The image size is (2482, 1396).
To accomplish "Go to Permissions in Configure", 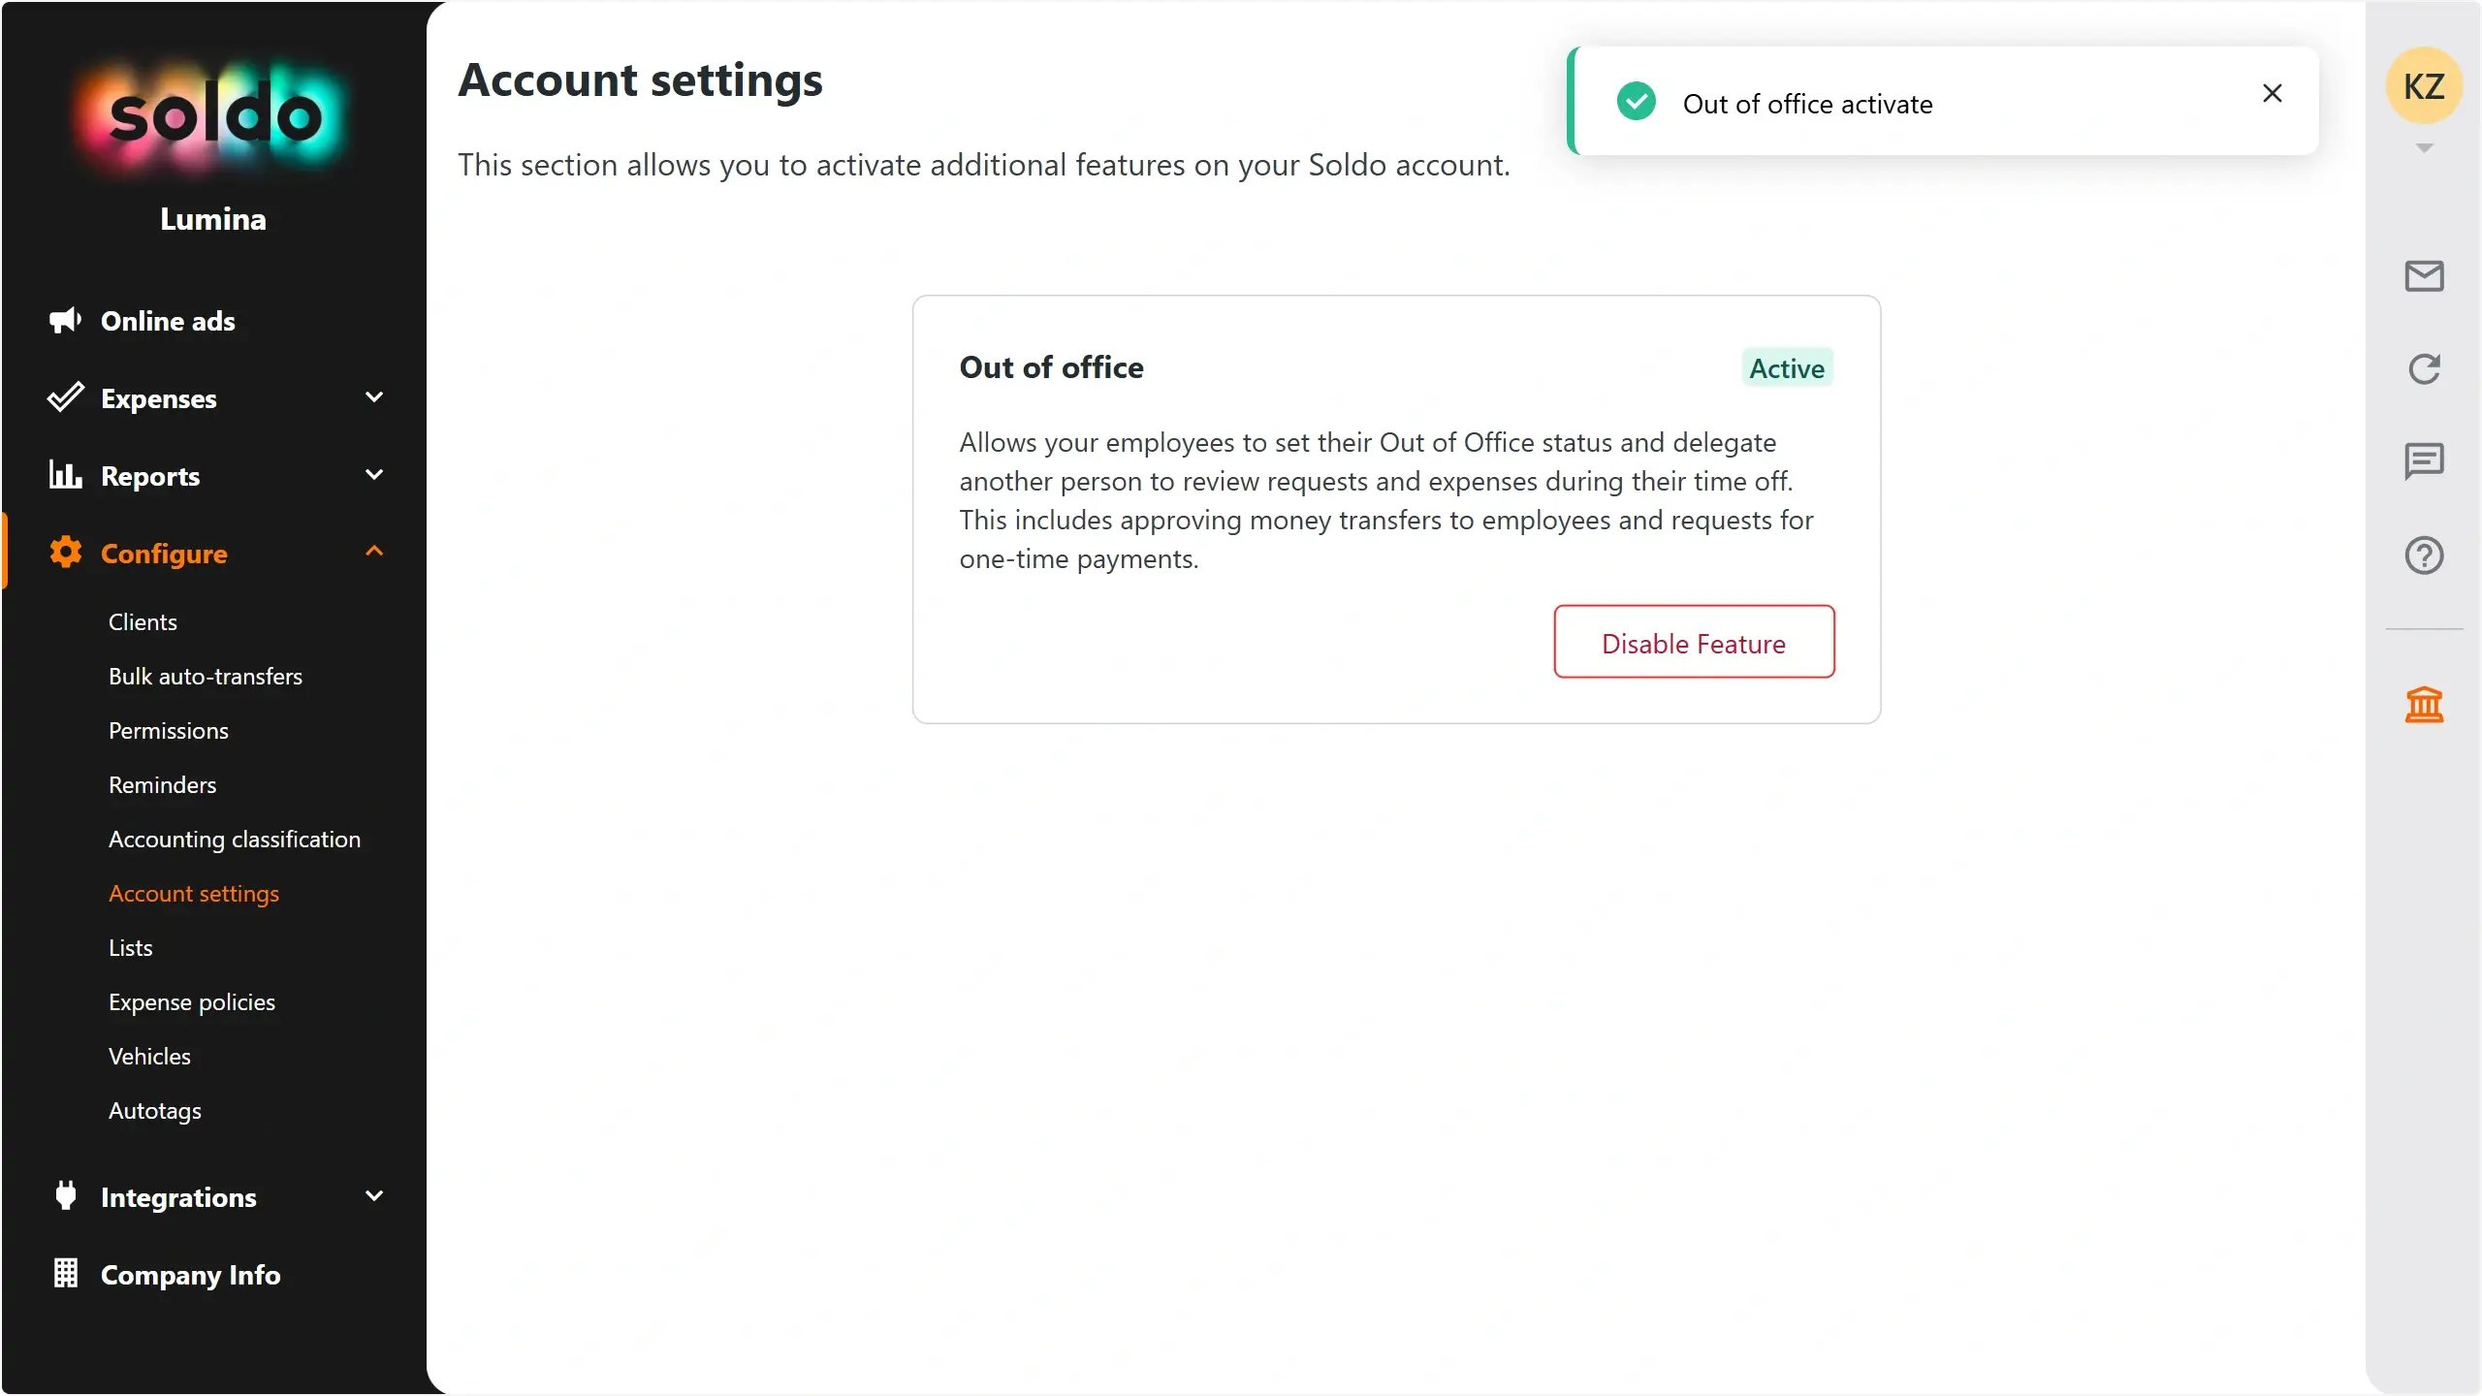I will pyautogui.click(x=169, y=731).
